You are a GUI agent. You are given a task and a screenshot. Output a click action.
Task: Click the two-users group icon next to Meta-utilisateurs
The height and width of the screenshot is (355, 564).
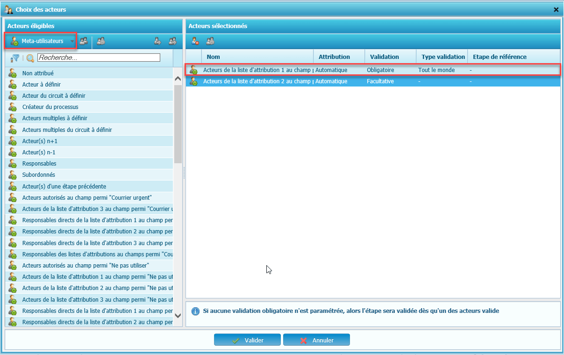click(84, 41)
